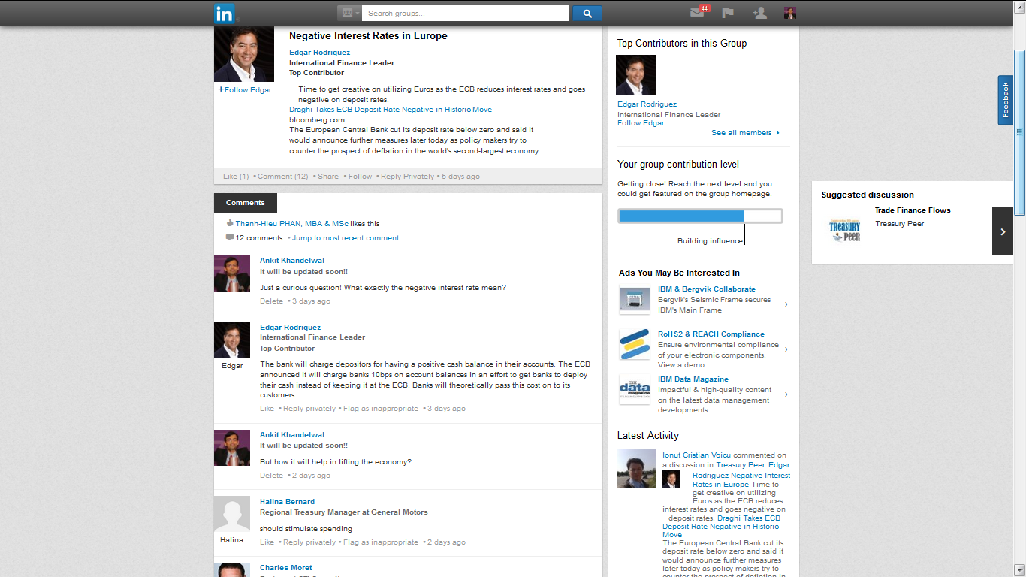1026x577 pixels.
Task: Open Edgar Rodriguez's name in the post
Action: coord(319,53)
